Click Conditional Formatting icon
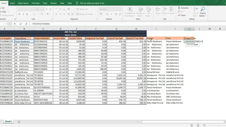The image size is (226, 127). [x=130, y=10]
